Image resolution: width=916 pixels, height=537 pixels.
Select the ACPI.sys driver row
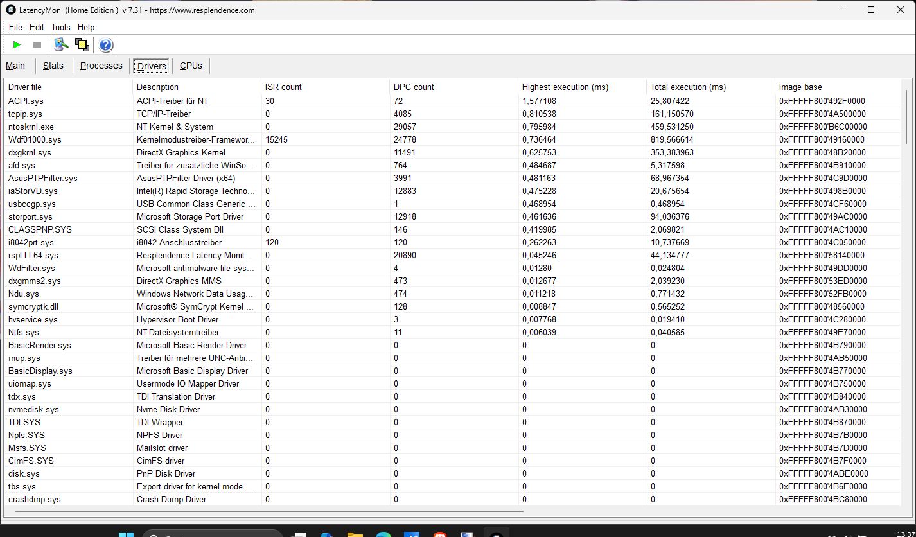[26, 101]
